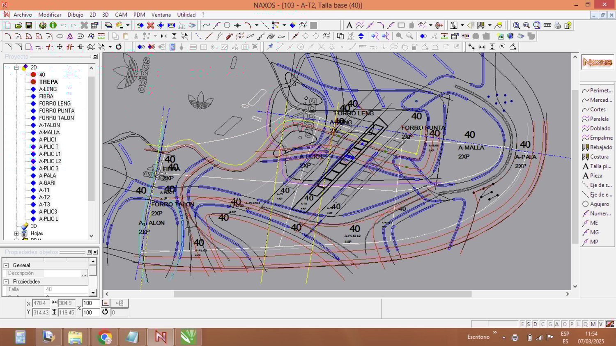Collapse the General properties section
This screenshot has width=616, height=346.
tap(6, 266)
